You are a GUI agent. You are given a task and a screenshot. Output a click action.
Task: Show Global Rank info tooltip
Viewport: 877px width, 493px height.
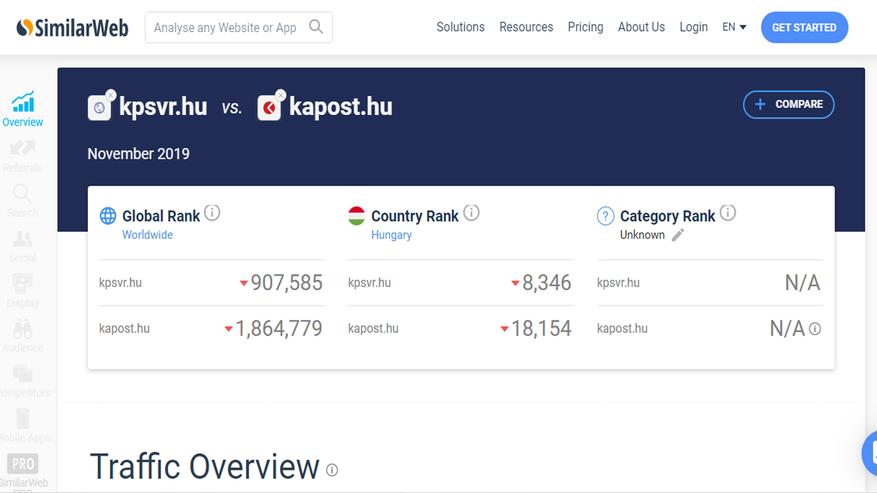tap(212, 212)
